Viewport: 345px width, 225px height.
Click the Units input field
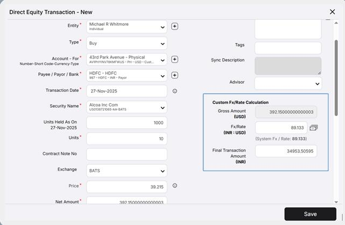126,139
